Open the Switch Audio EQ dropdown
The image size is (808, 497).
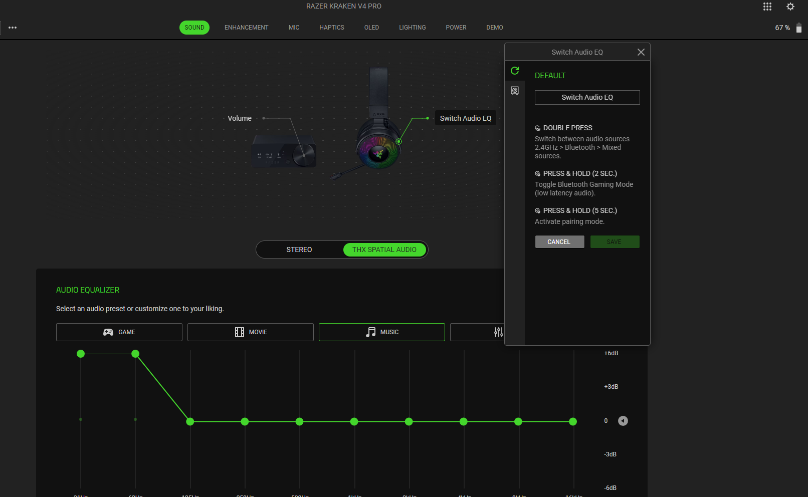(587, 97)
